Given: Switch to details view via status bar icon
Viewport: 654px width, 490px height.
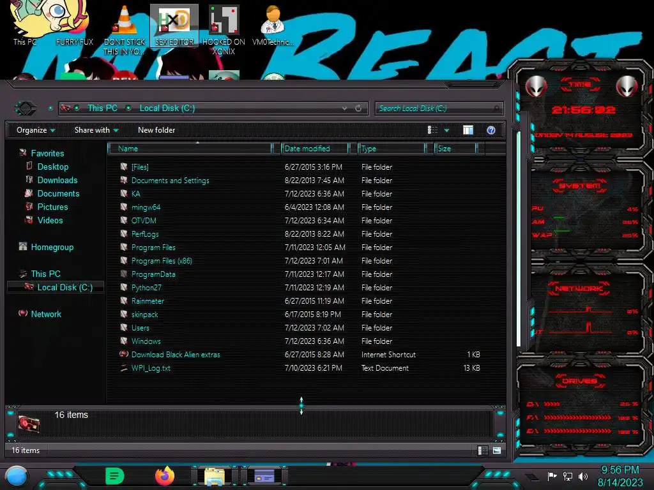Looking at the screenshot, I should pyautogui.click(x=483, y=450).
